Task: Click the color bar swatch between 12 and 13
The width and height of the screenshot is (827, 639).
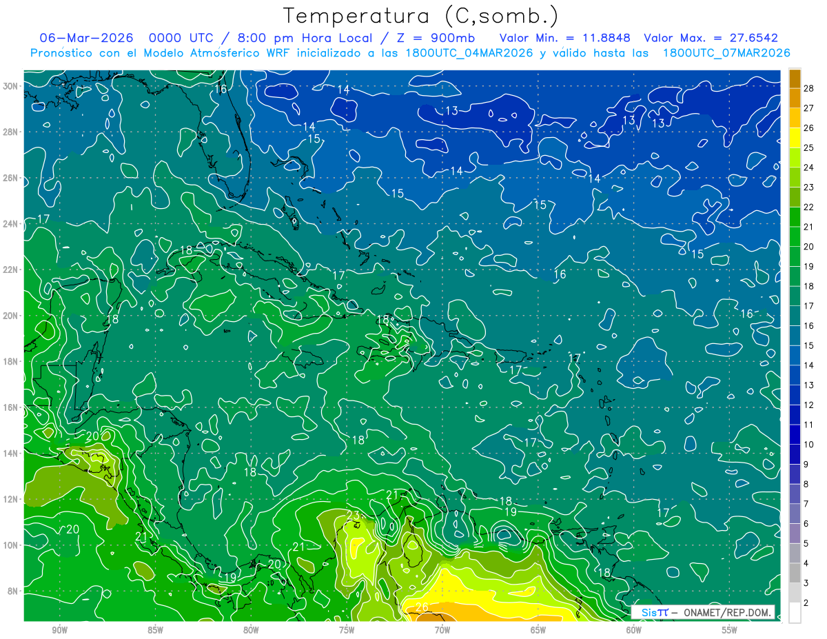Action: [x=795, y=395]
